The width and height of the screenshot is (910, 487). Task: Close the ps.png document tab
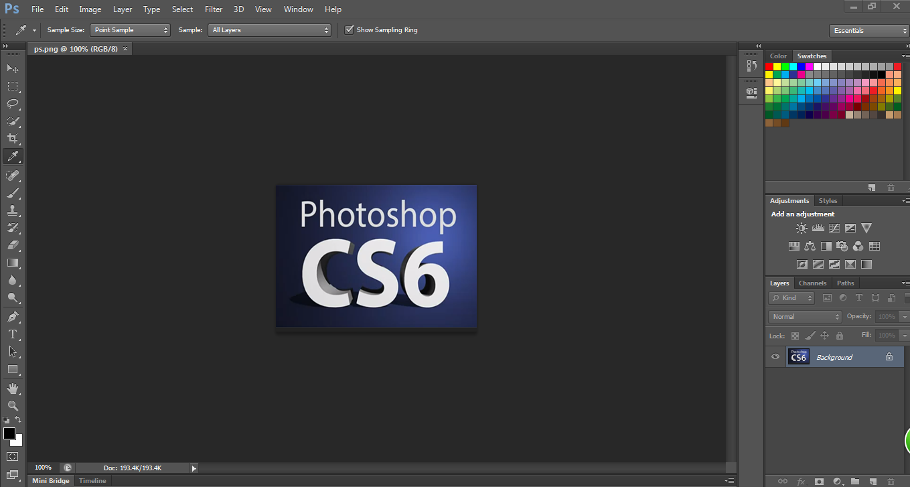coord(125,49)
